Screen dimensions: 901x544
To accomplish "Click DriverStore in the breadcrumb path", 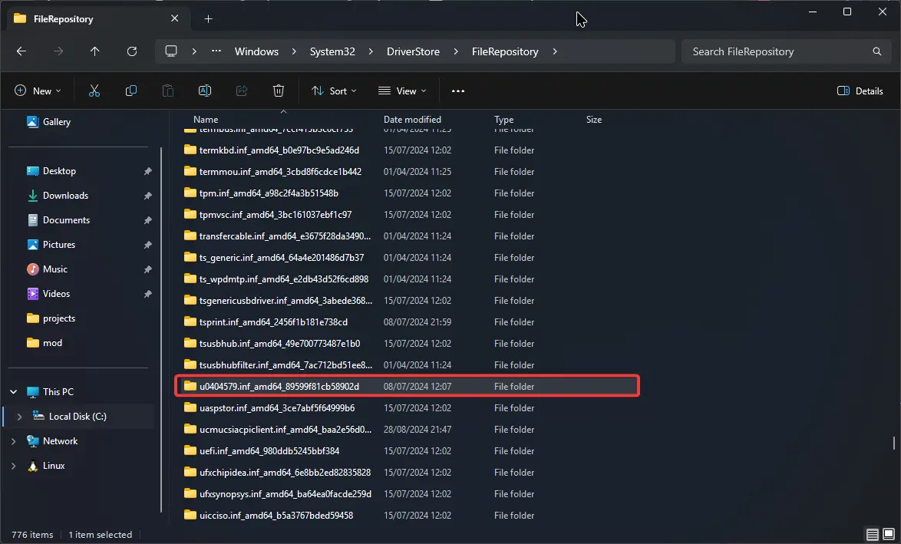I will point(413,51).
